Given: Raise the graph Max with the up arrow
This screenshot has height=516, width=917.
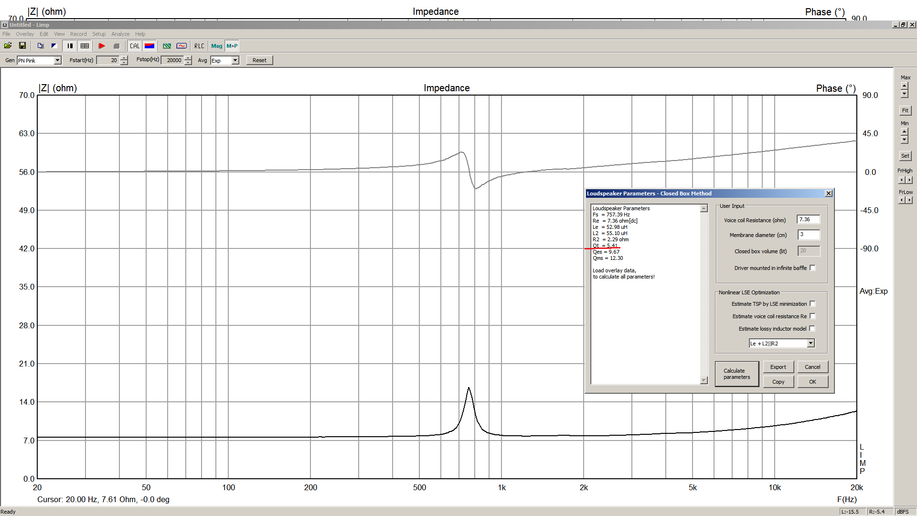Looking at the screenshot, I should click(x=905, y=86).
